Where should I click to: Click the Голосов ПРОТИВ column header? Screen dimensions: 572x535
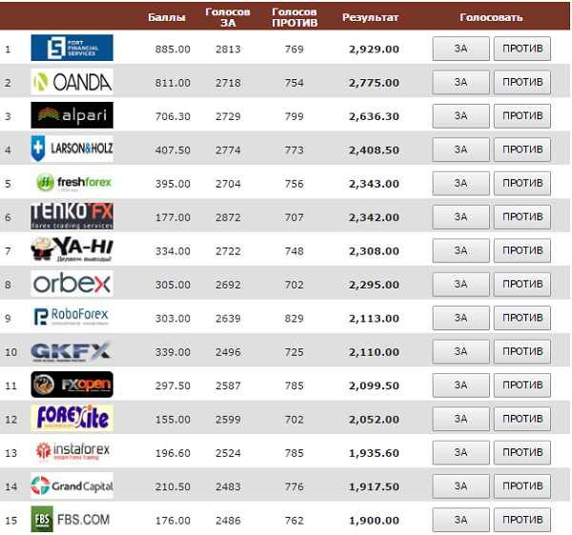pyautogui.click(x=295, y=17)
